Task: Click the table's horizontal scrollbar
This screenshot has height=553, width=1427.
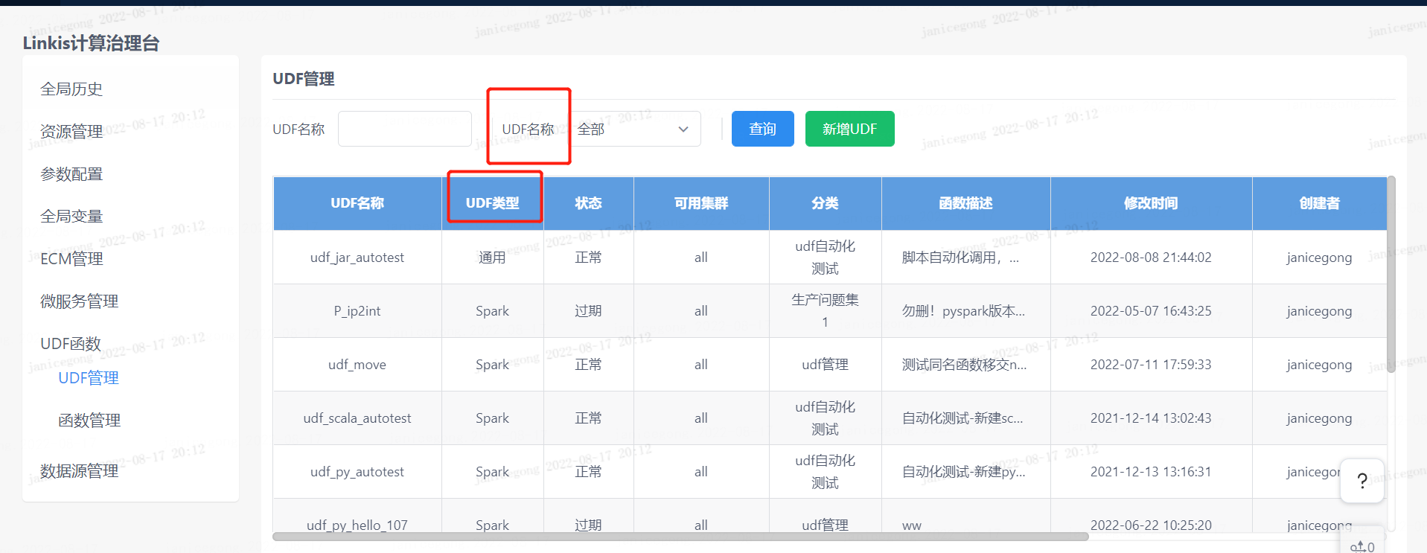Action: tap(680, 536)
